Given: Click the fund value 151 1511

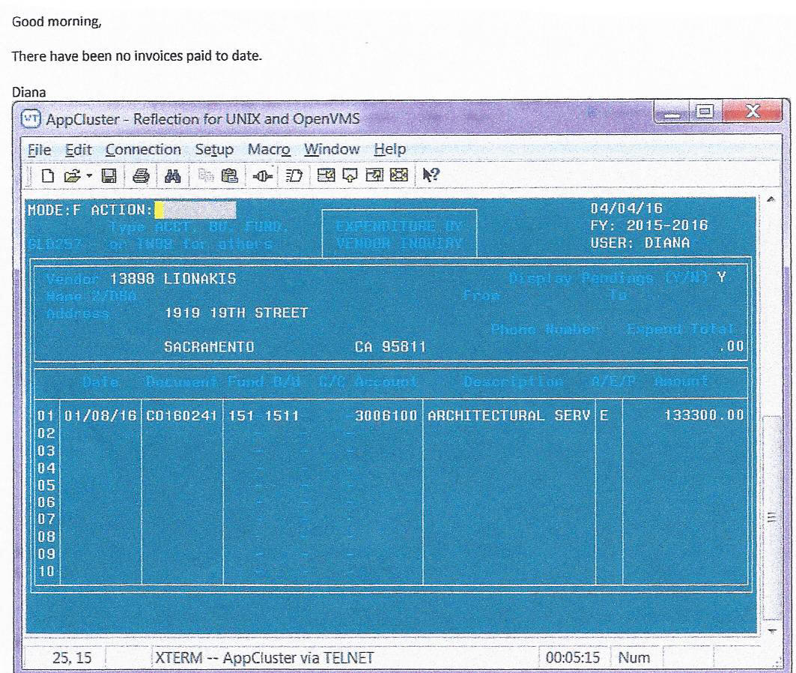Looking at the screenshot, I should (264, 416).
